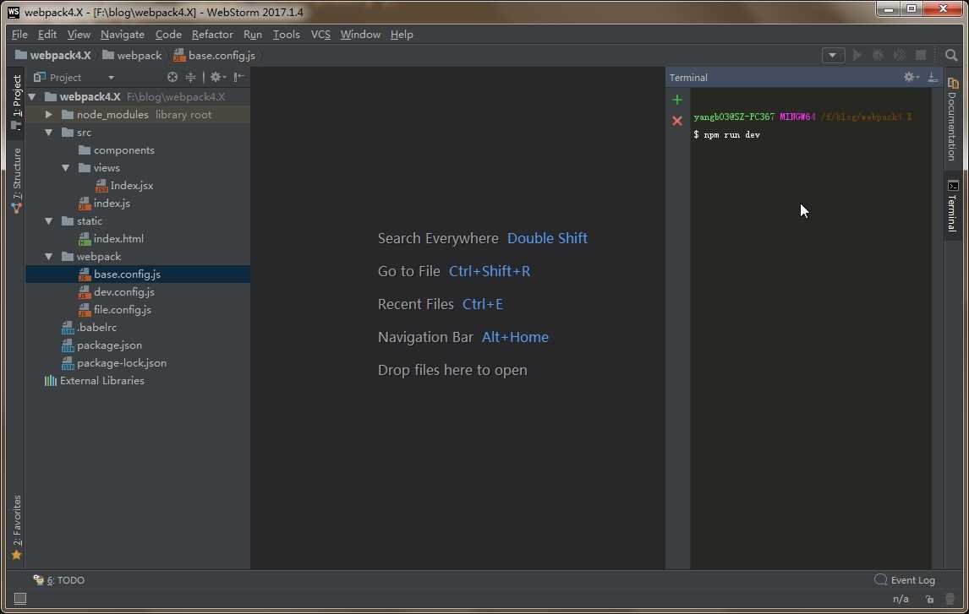969x614 pixels.
Task: Click the Terminal panel title
Action: (x=688, y=78)
